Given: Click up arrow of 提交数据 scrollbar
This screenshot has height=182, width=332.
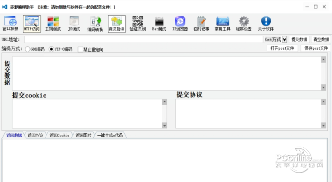Looking at the screenshot, I should coord(323,59).
